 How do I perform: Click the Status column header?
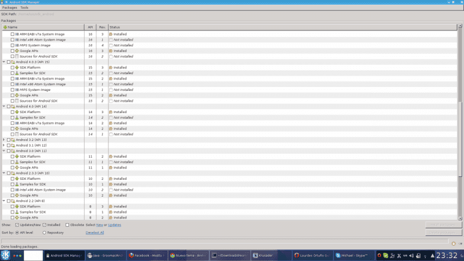pos(282,27)
